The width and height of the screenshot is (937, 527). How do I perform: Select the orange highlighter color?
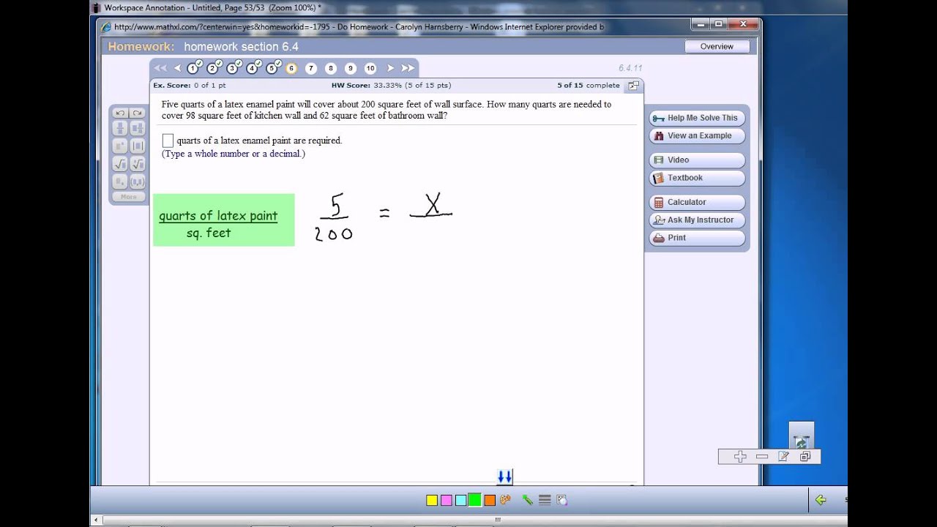490,501
